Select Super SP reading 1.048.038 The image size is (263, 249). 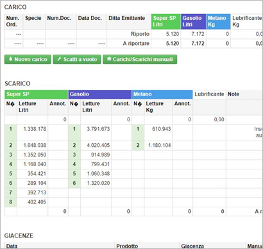pyautogui.click(x=35, y=145)
